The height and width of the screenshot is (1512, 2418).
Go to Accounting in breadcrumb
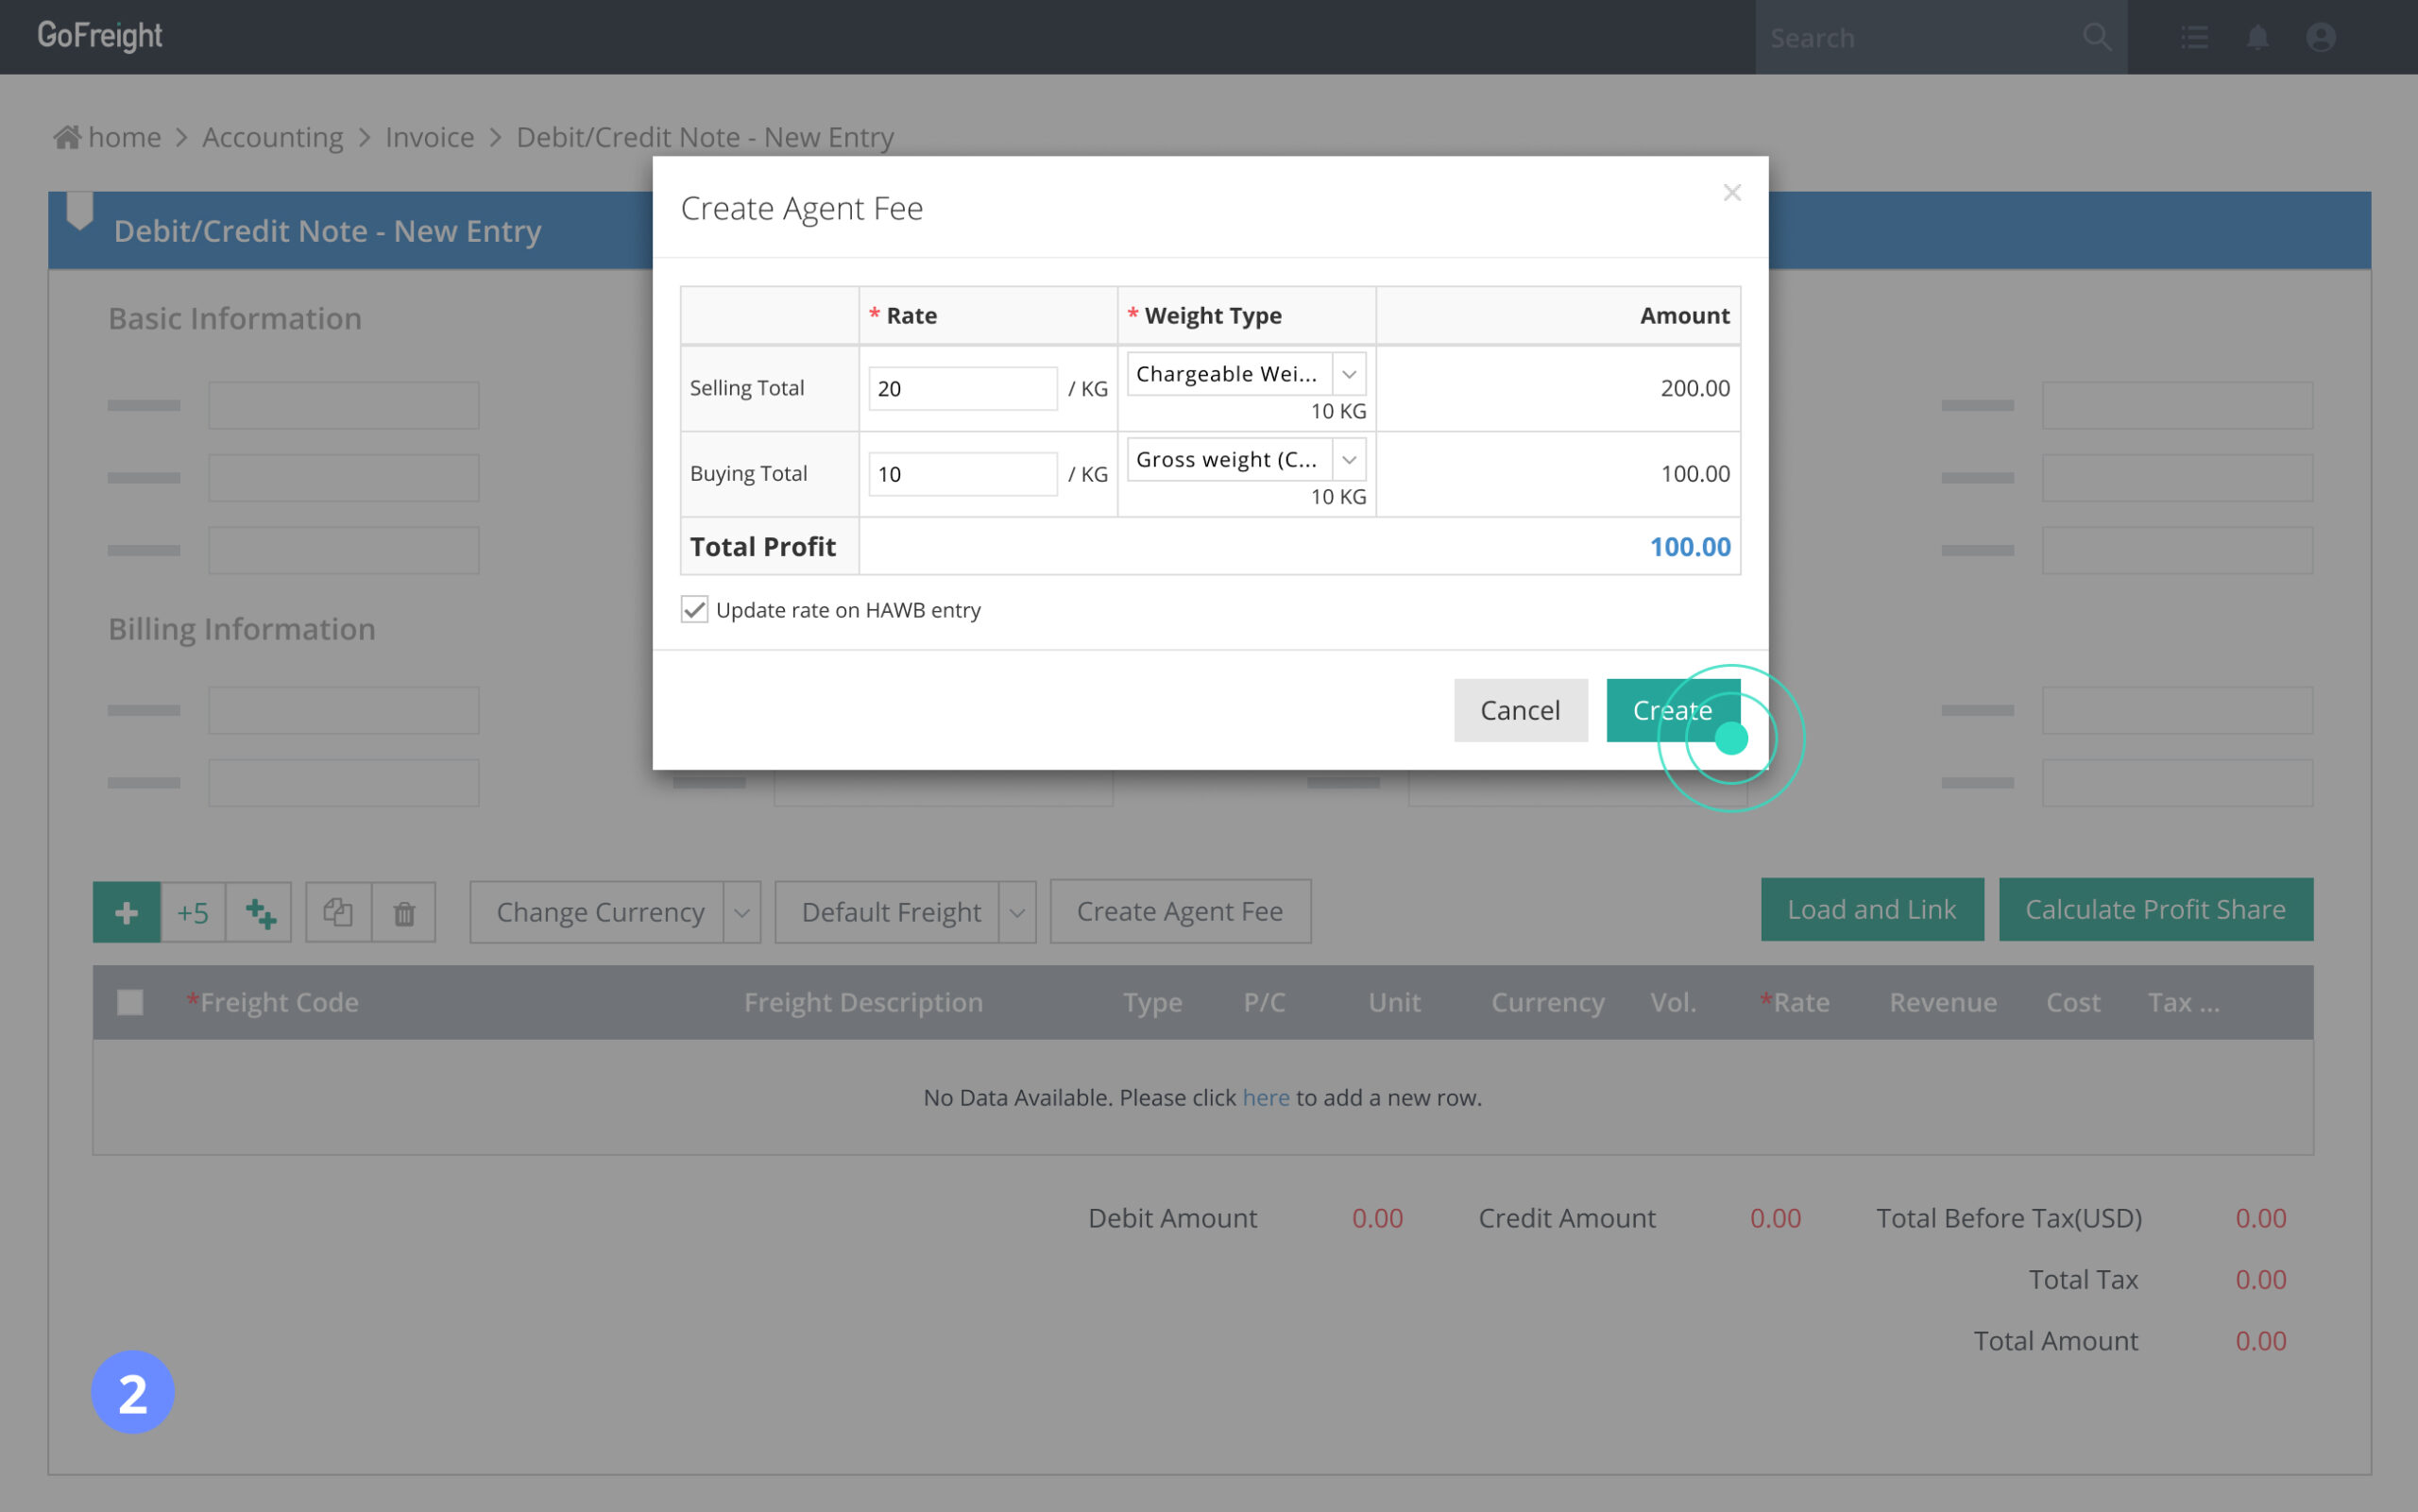[272, 137]
